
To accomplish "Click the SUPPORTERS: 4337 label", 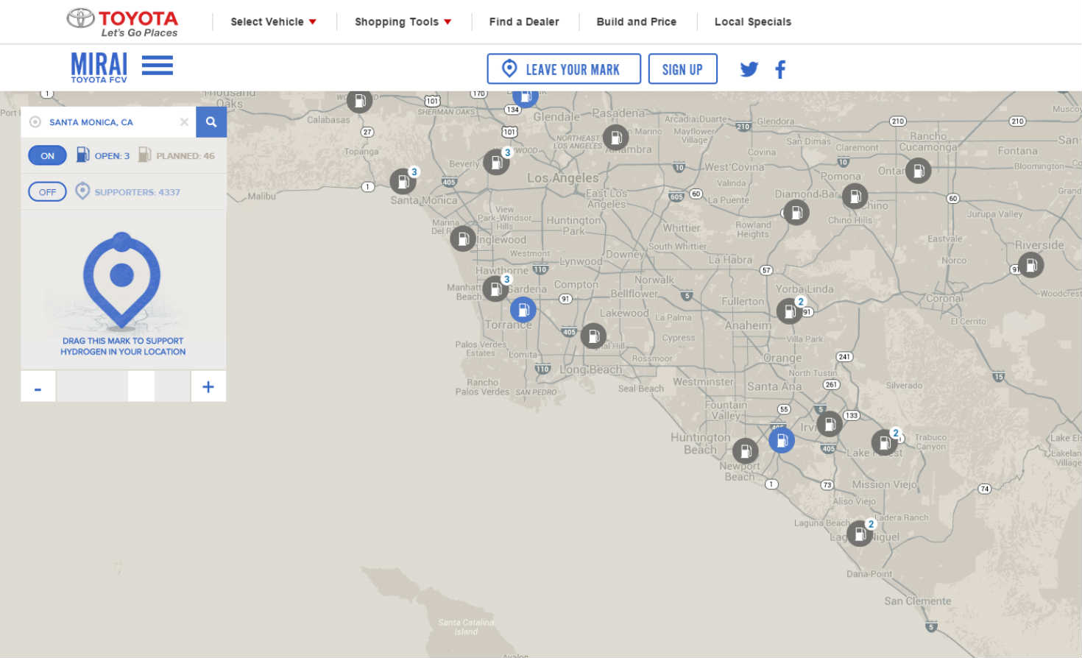I will click(137, 192).
